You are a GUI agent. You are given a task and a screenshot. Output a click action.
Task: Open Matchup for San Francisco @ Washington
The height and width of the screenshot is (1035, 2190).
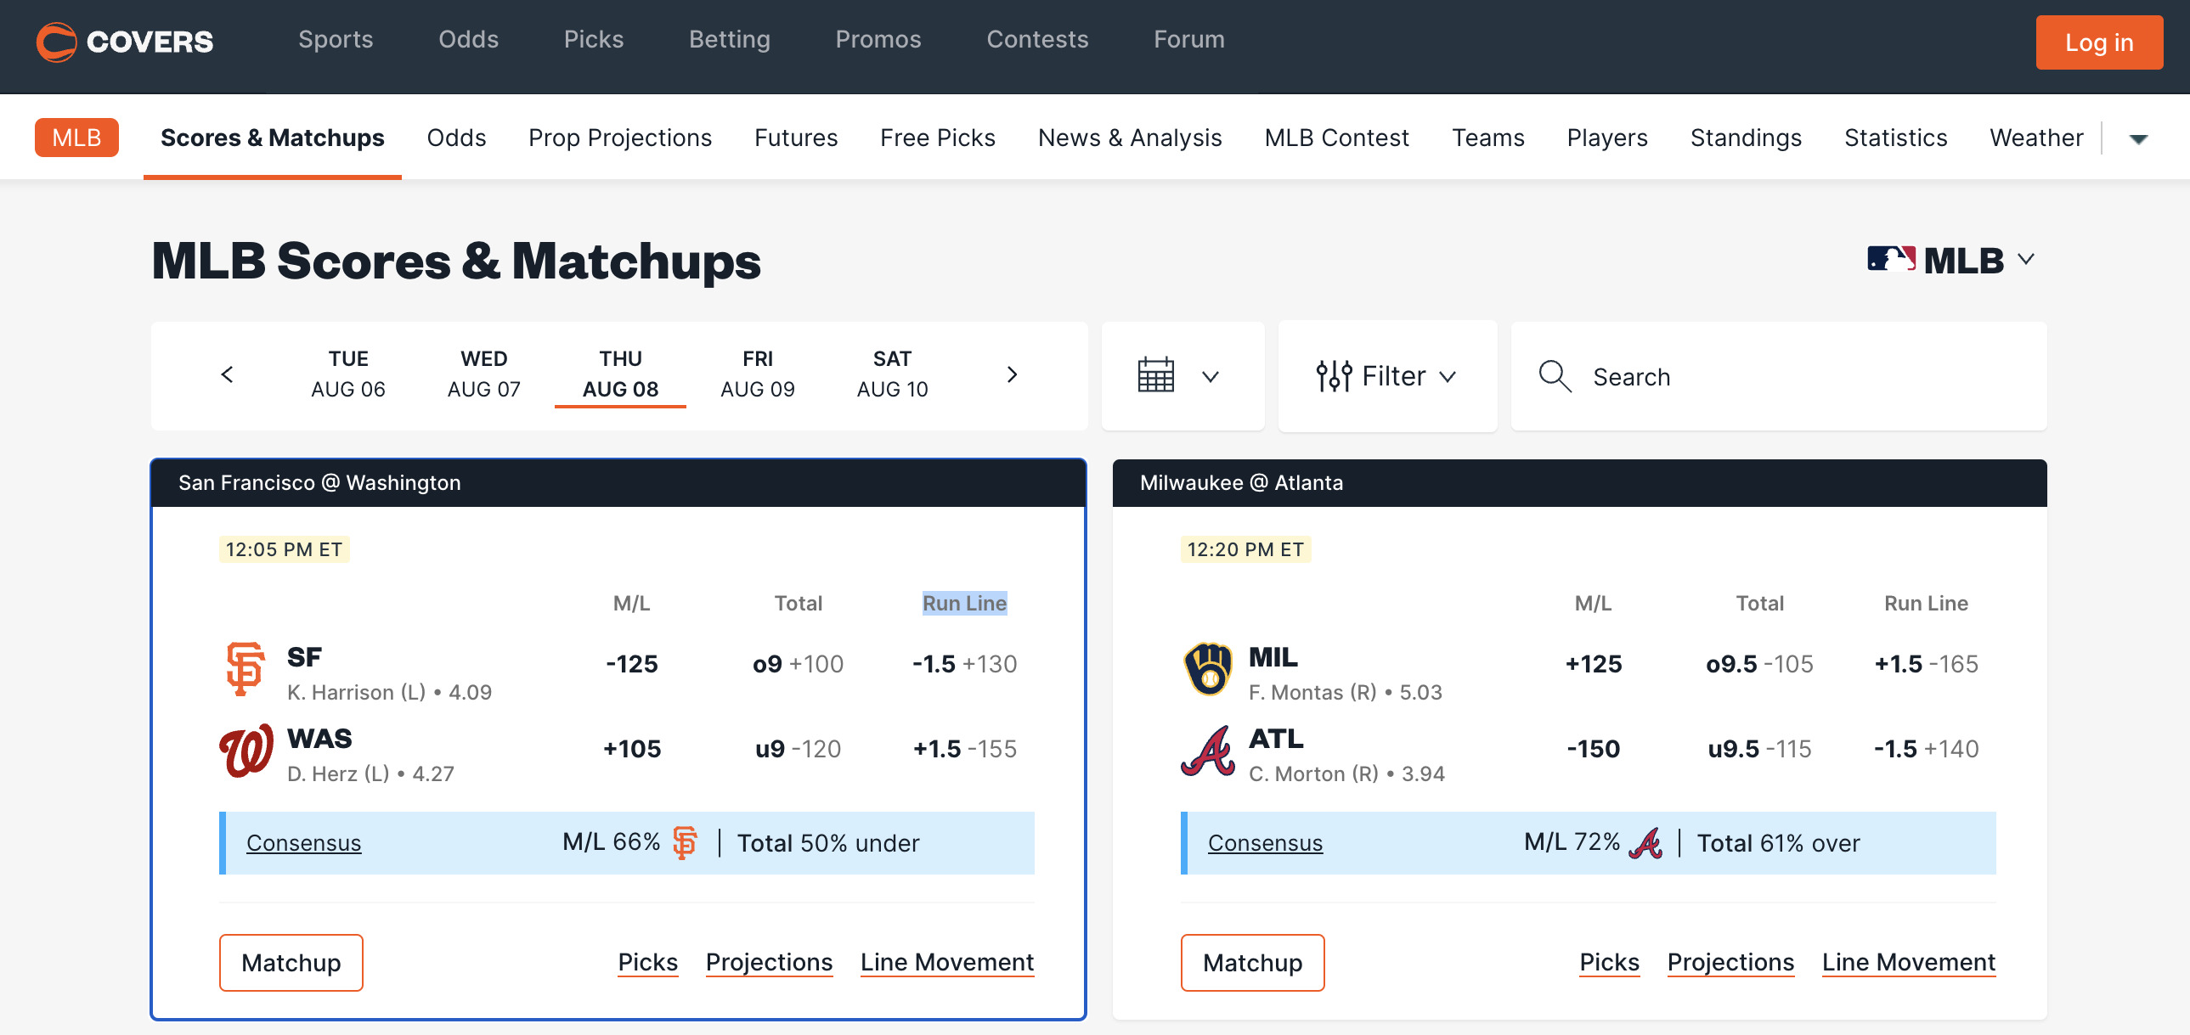click(x=291, y=962)
